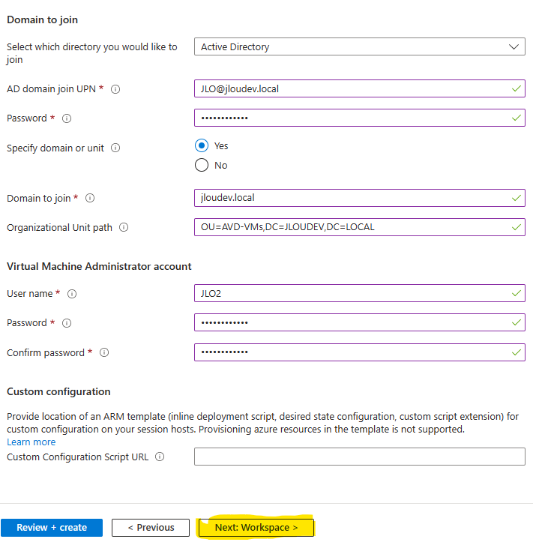The image size is (533, 542).
Task: Click info icon beside domain join Password
Action: [x=67, y=118]
